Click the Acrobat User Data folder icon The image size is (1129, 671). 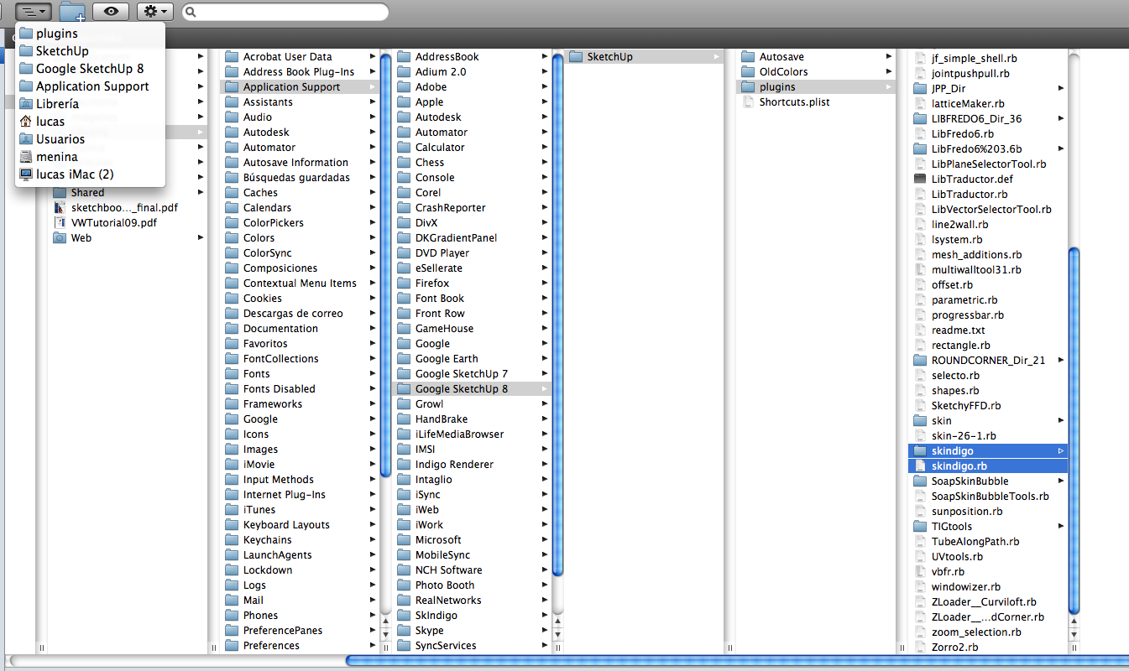click(232, 57)
